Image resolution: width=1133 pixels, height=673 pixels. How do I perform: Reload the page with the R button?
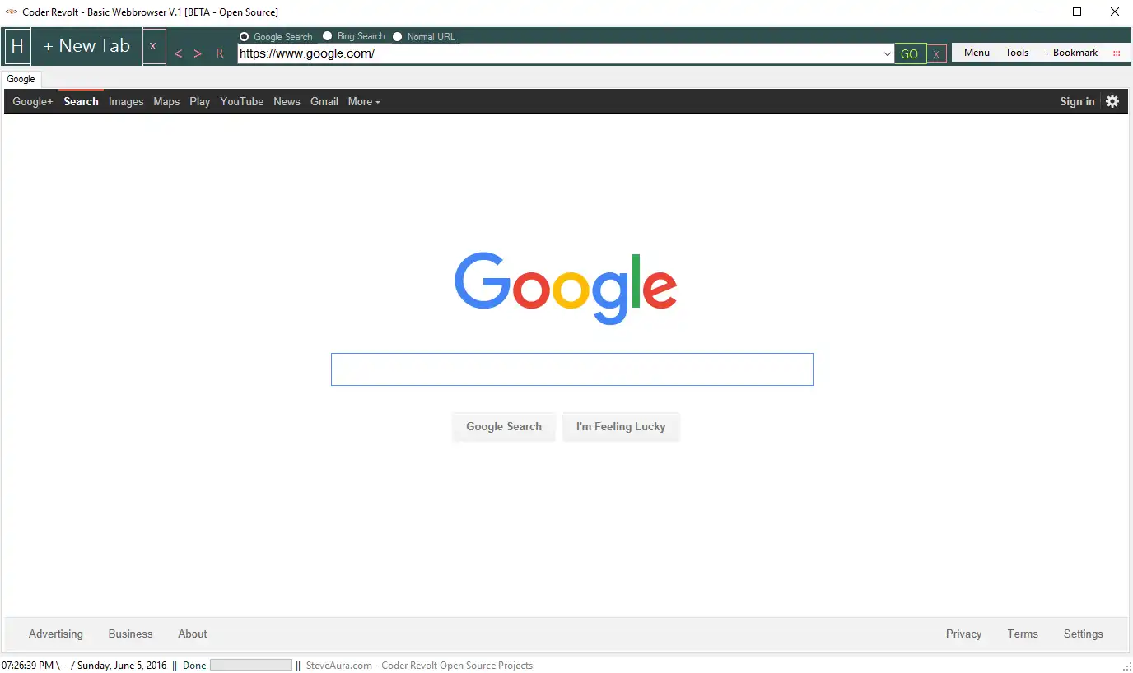tap(220, 53)
